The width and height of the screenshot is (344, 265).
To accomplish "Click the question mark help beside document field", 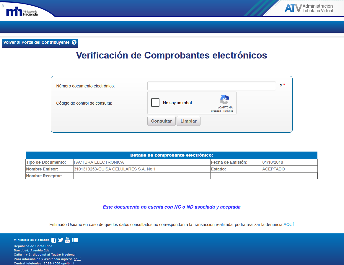I will coord(281,86).
